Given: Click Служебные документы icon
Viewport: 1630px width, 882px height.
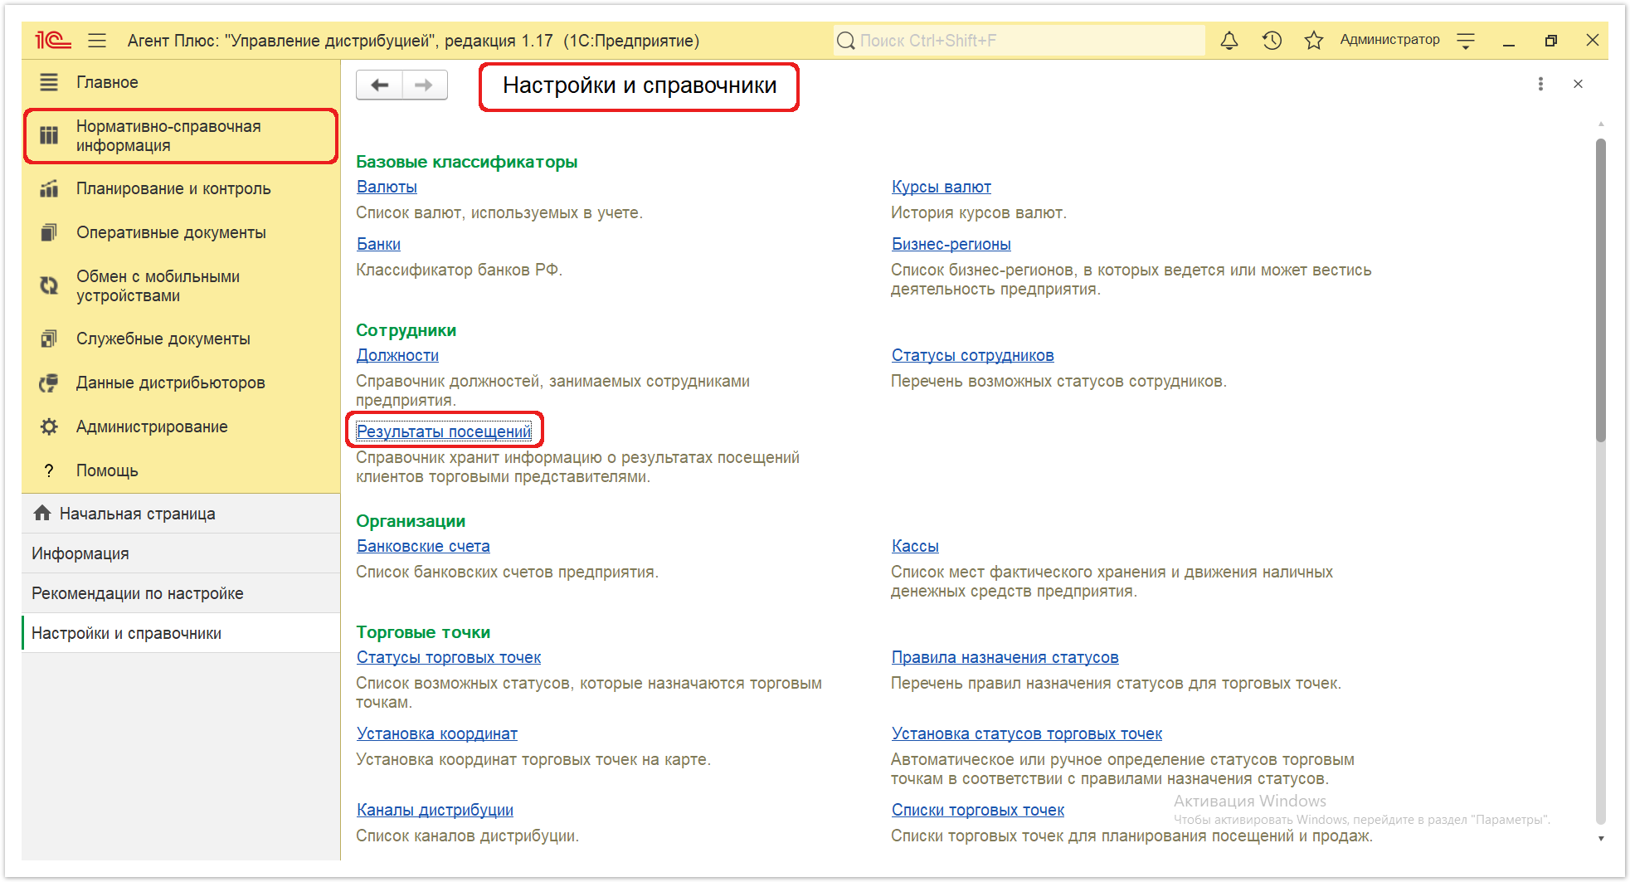Looking at the screenshot, I should [x=49, y=339].
